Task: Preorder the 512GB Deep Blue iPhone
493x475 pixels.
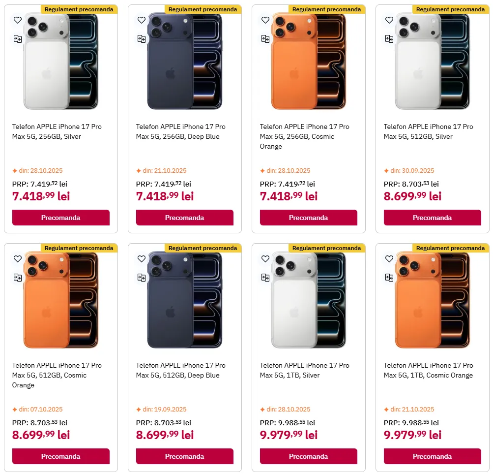Action: [184, 456]
